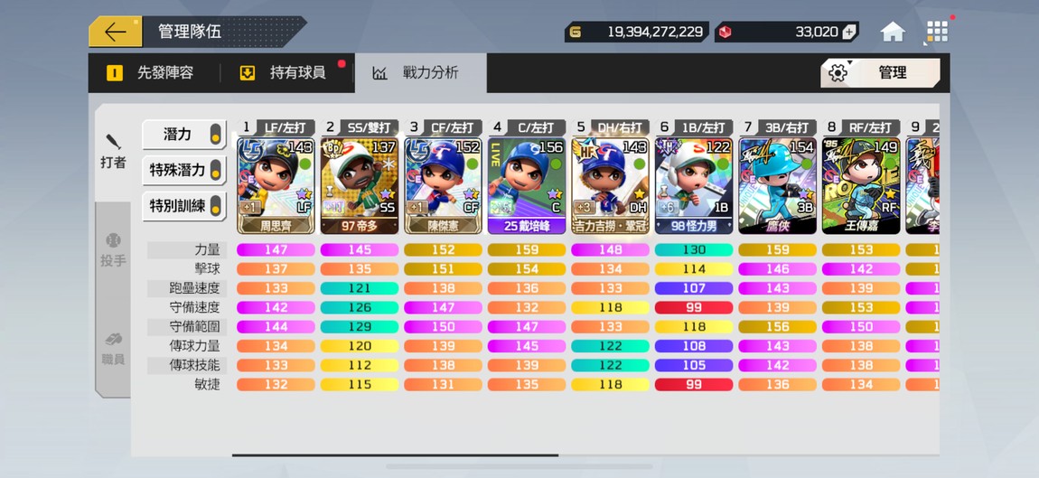This screenshot has width=1039, height=478.
Task: Open the home screen via house icon
Action: (x=893, y=32)
